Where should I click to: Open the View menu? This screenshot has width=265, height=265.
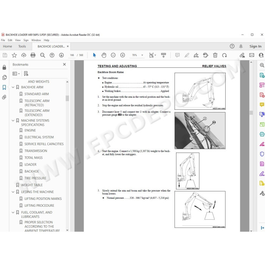[18, 40]
